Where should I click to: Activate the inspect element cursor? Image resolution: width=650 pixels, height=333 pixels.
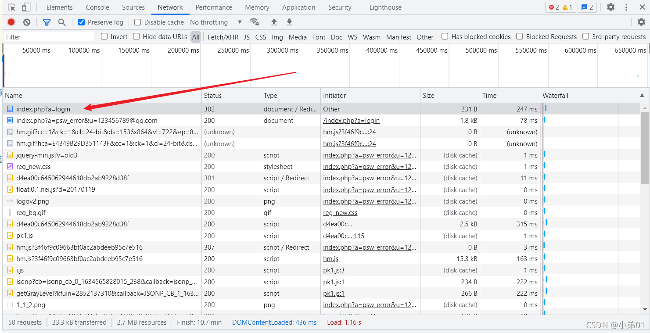coord(11,7)
